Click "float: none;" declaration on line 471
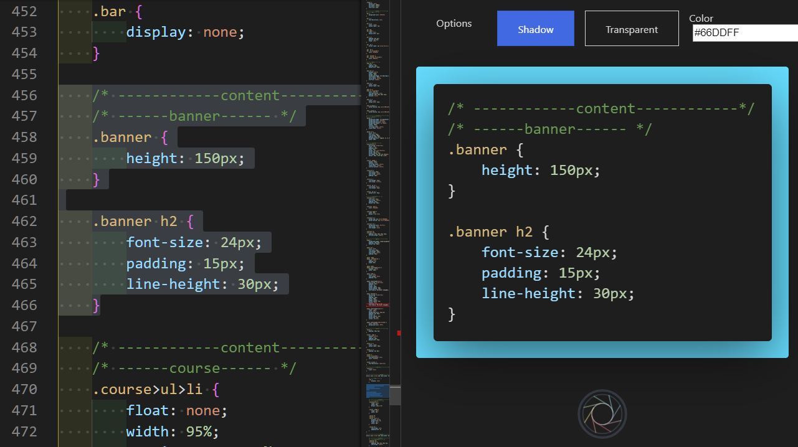 tap(177, 410)
